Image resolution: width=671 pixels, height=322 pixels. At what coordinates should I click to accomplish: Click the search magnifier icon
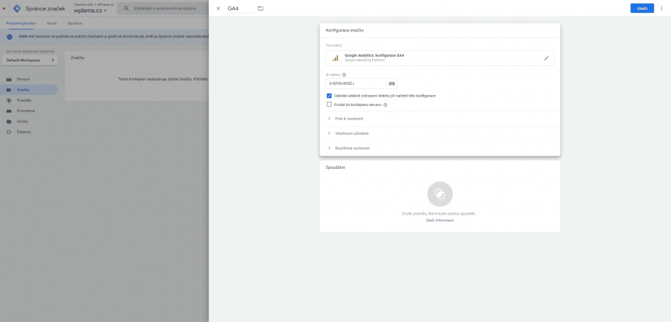point(126,8)
